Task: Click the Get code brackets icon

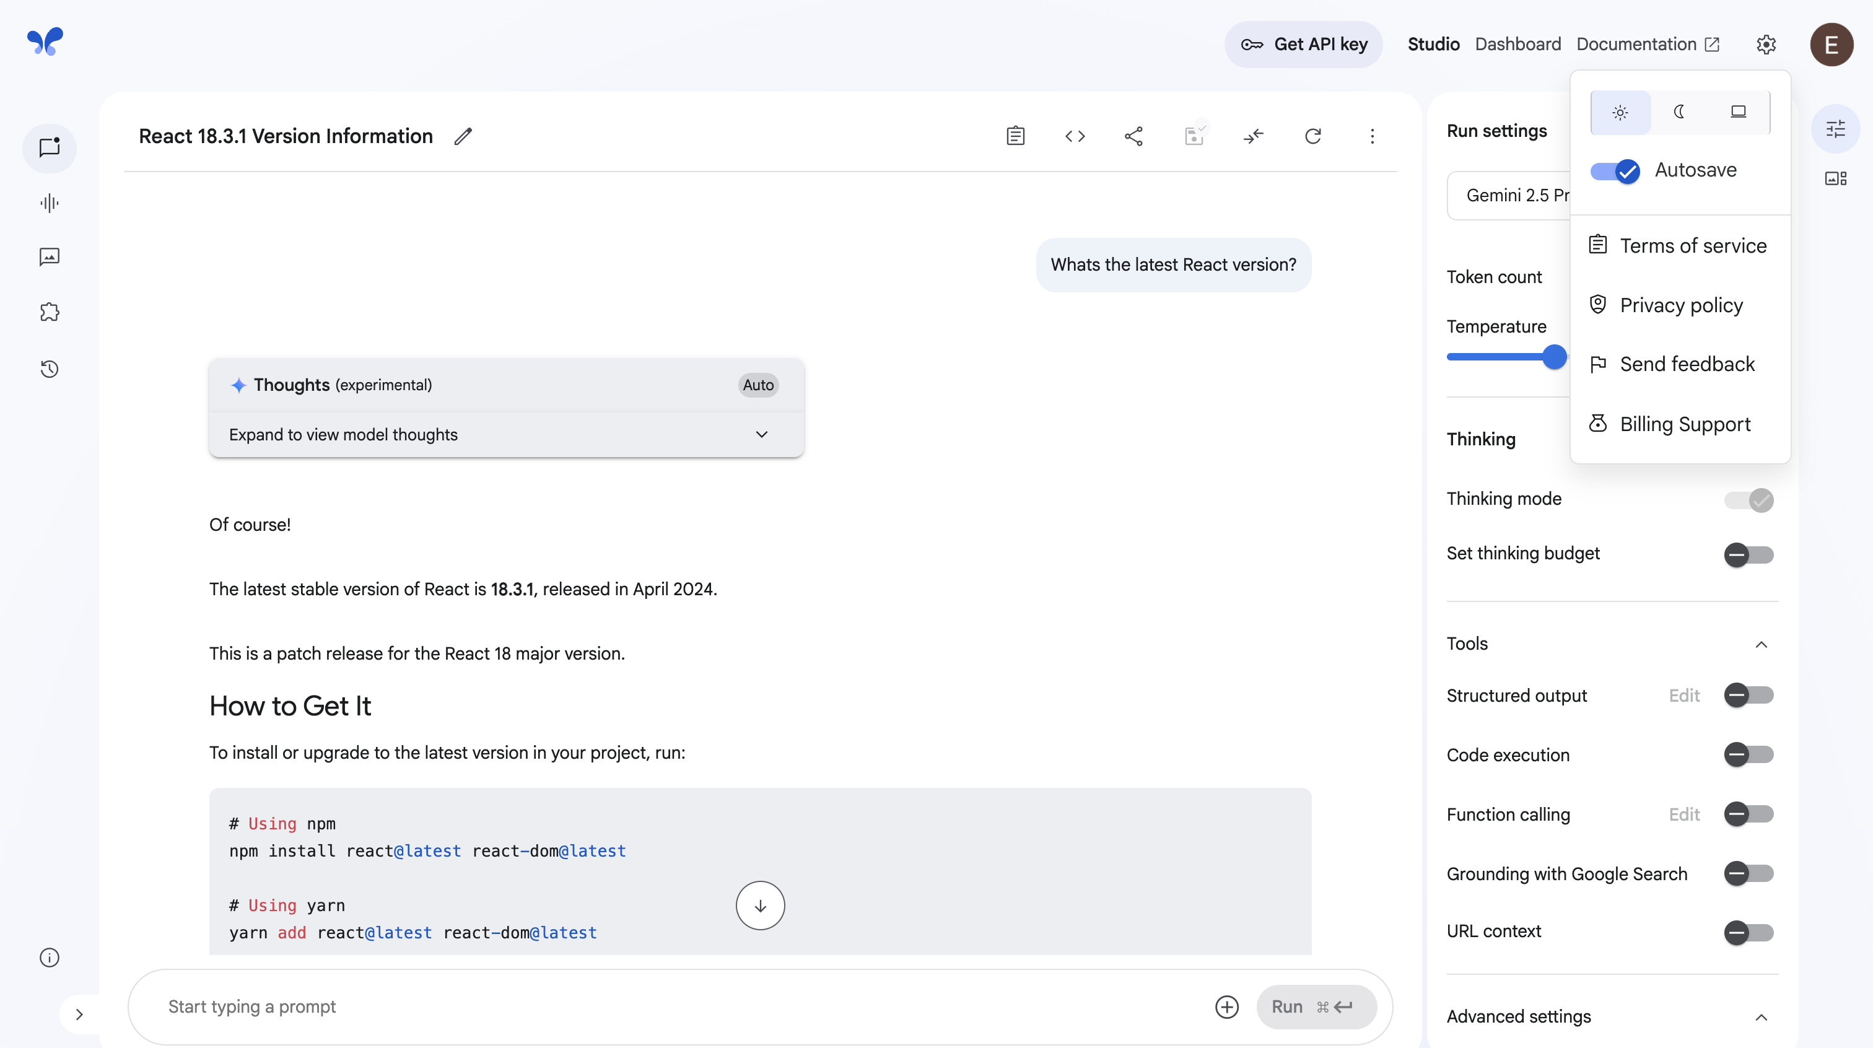Action: coord(1075,136)
